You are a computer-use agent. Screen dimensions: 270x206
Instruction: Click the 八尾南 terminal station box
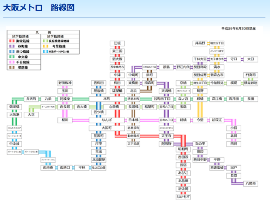point(251,183)
